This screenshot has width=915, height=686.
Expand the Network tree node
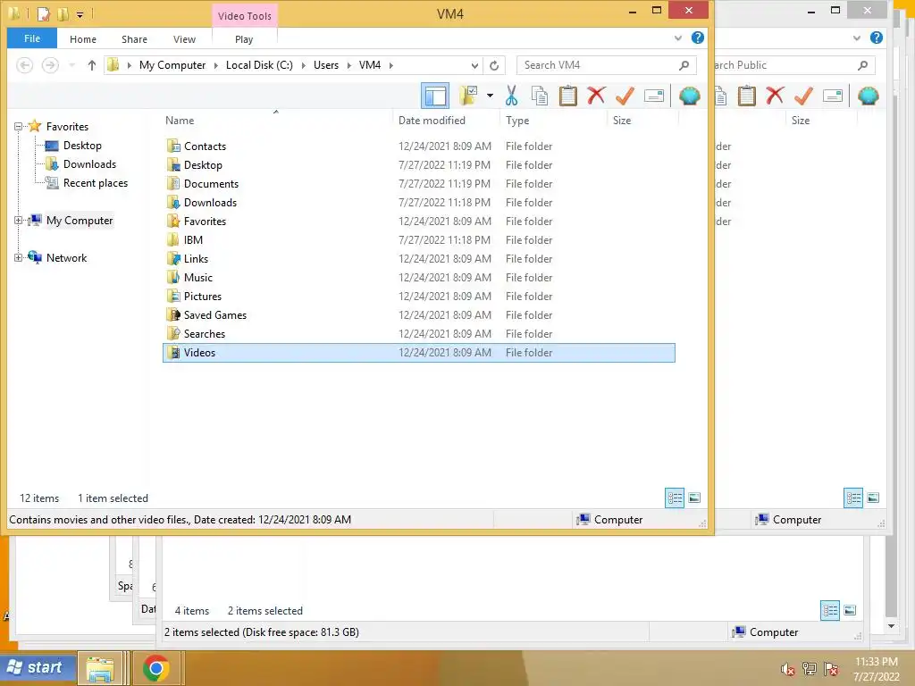[18, 258]
